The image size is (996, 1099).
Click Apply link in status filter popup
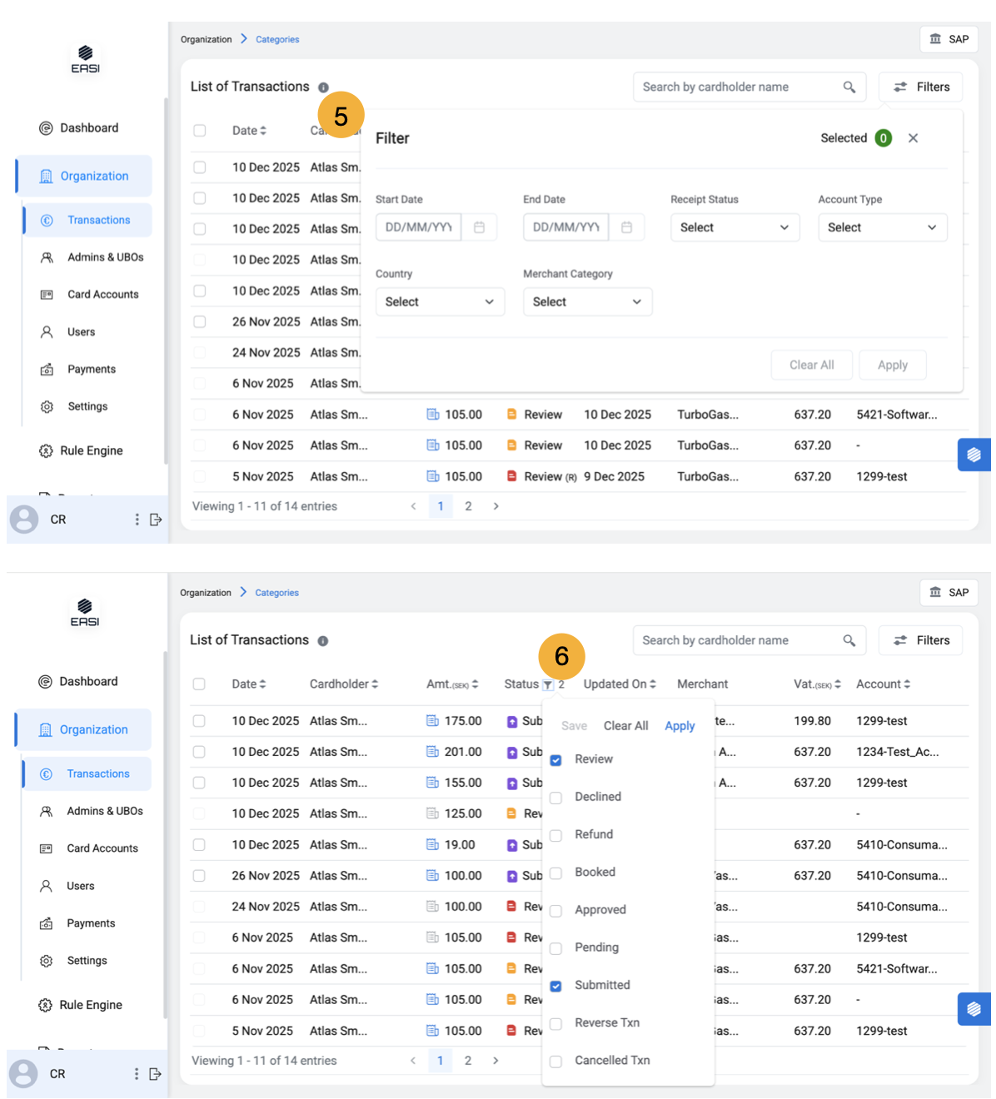pos(680,726)
